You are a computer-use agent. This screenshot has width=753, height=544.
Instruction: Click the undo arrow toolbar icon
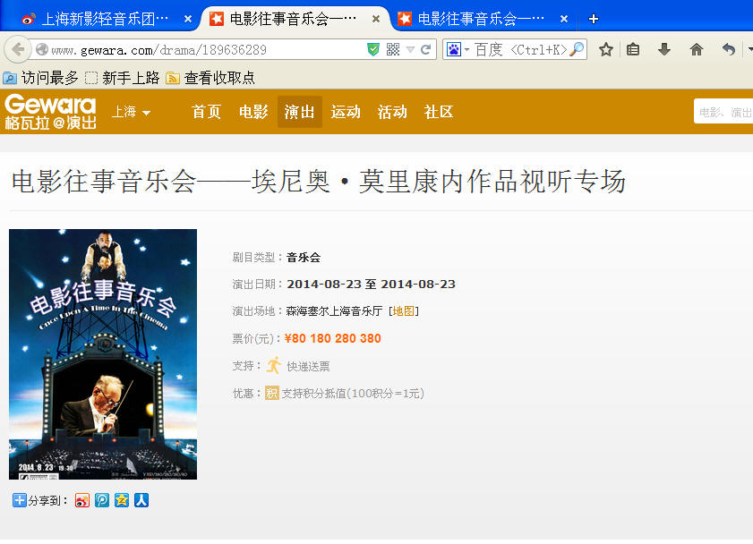[x=729, y=49]
